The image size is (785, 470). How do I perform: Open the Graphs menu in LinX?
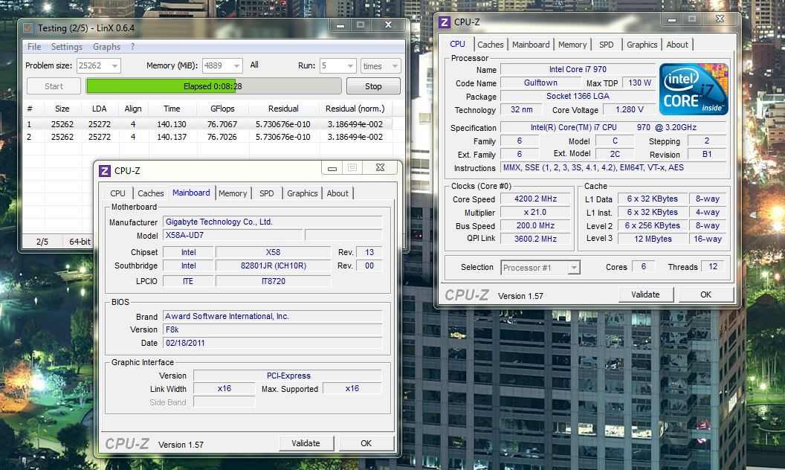coord(106,47)
